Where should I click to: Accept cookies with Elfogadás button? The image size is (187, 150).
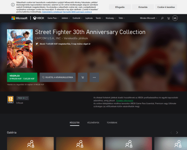[x=120, y=7]
